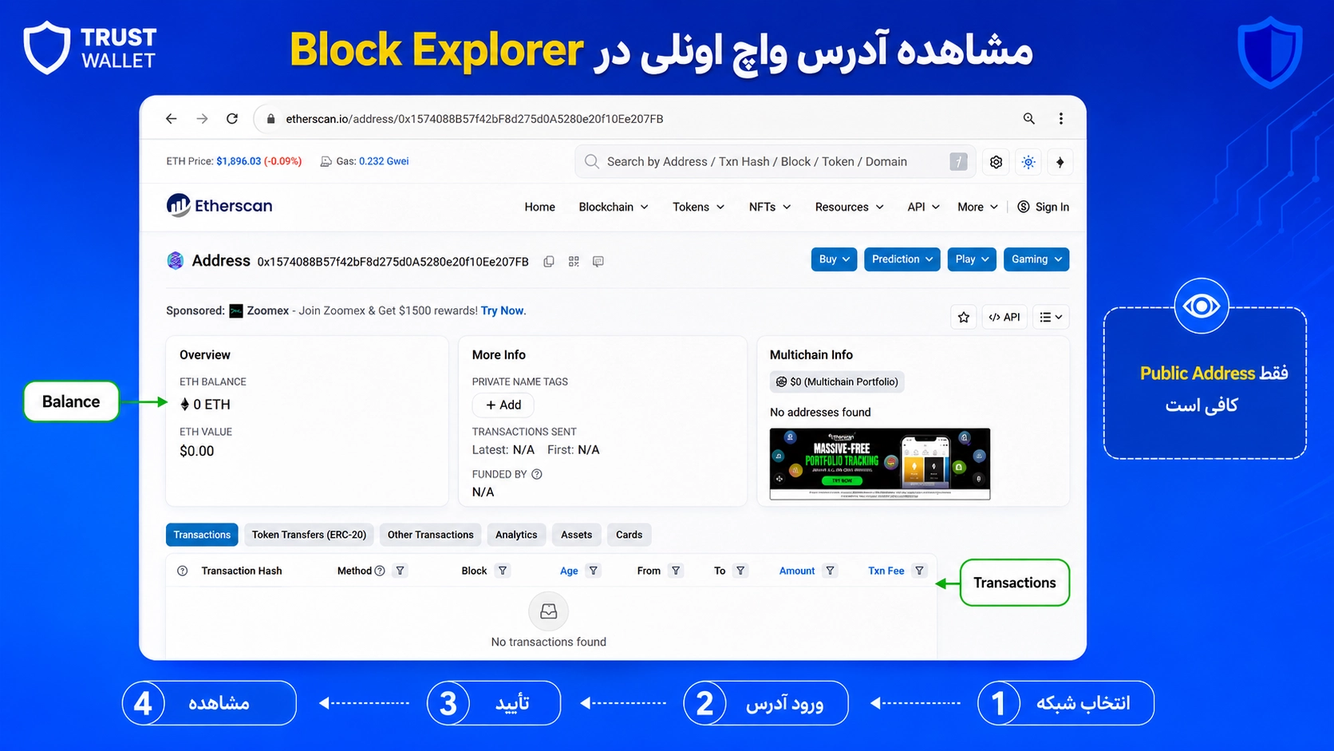This screenshot has height=751, width=1334.
Task: Click the Amount column header
Action: tap(797, 571)
